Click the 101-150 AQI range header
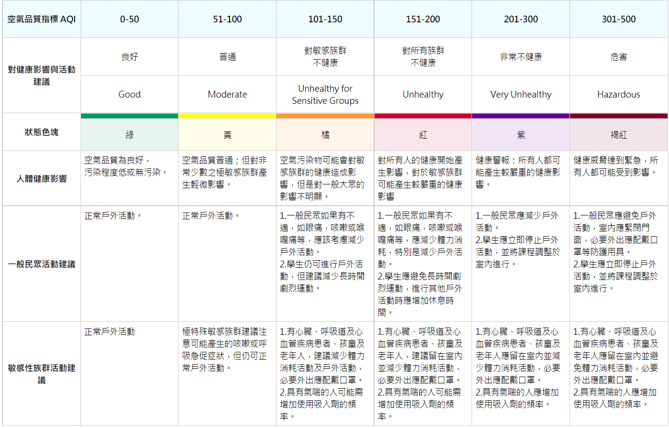The width and height of the screenshot is (669, 428). pos(325,19)
